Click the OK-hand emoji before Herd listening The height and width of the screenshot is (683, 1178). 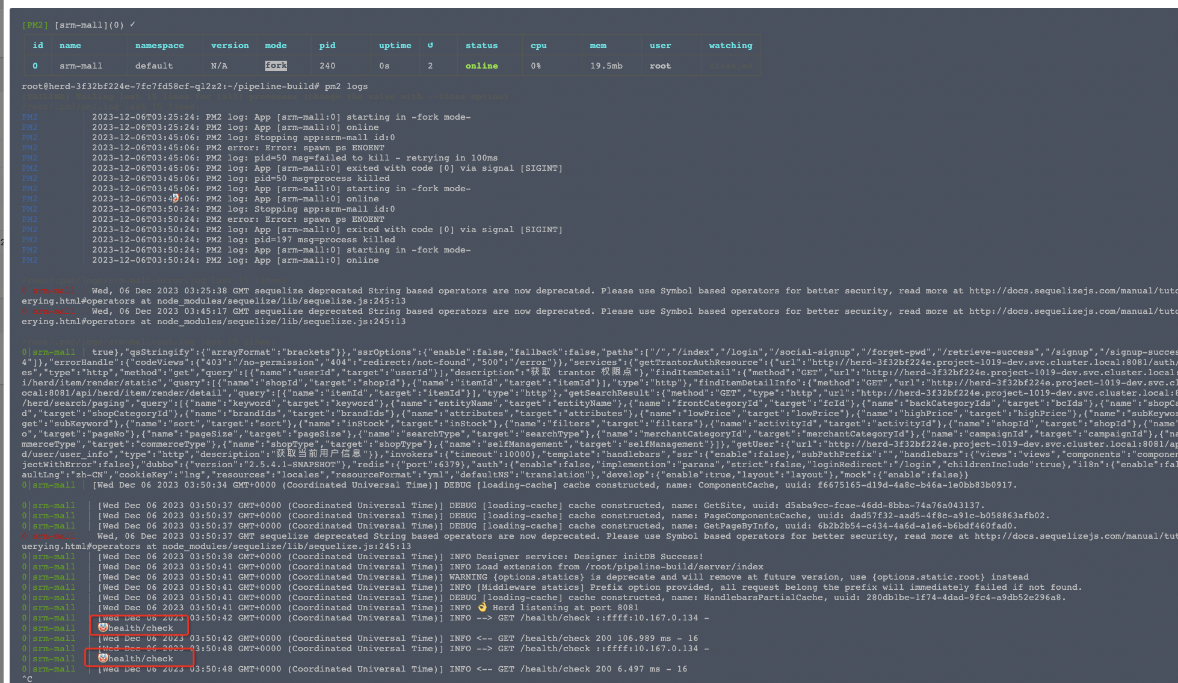tap(483, 607)
